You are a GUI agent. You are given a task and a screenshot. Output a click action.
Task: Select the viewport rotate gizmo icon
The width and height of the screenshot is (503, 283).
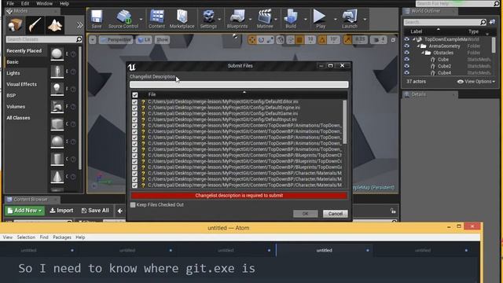261,40
